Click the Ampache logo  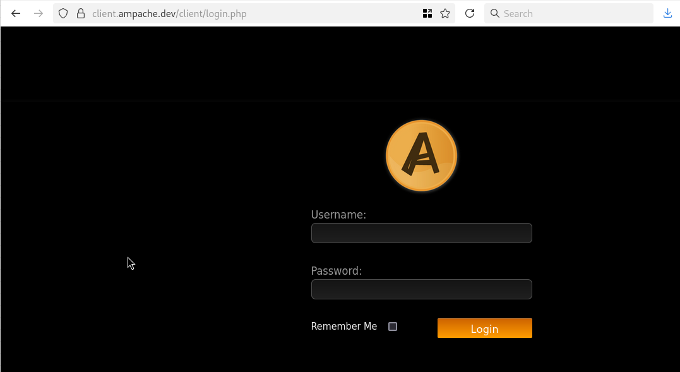(422, 155)
